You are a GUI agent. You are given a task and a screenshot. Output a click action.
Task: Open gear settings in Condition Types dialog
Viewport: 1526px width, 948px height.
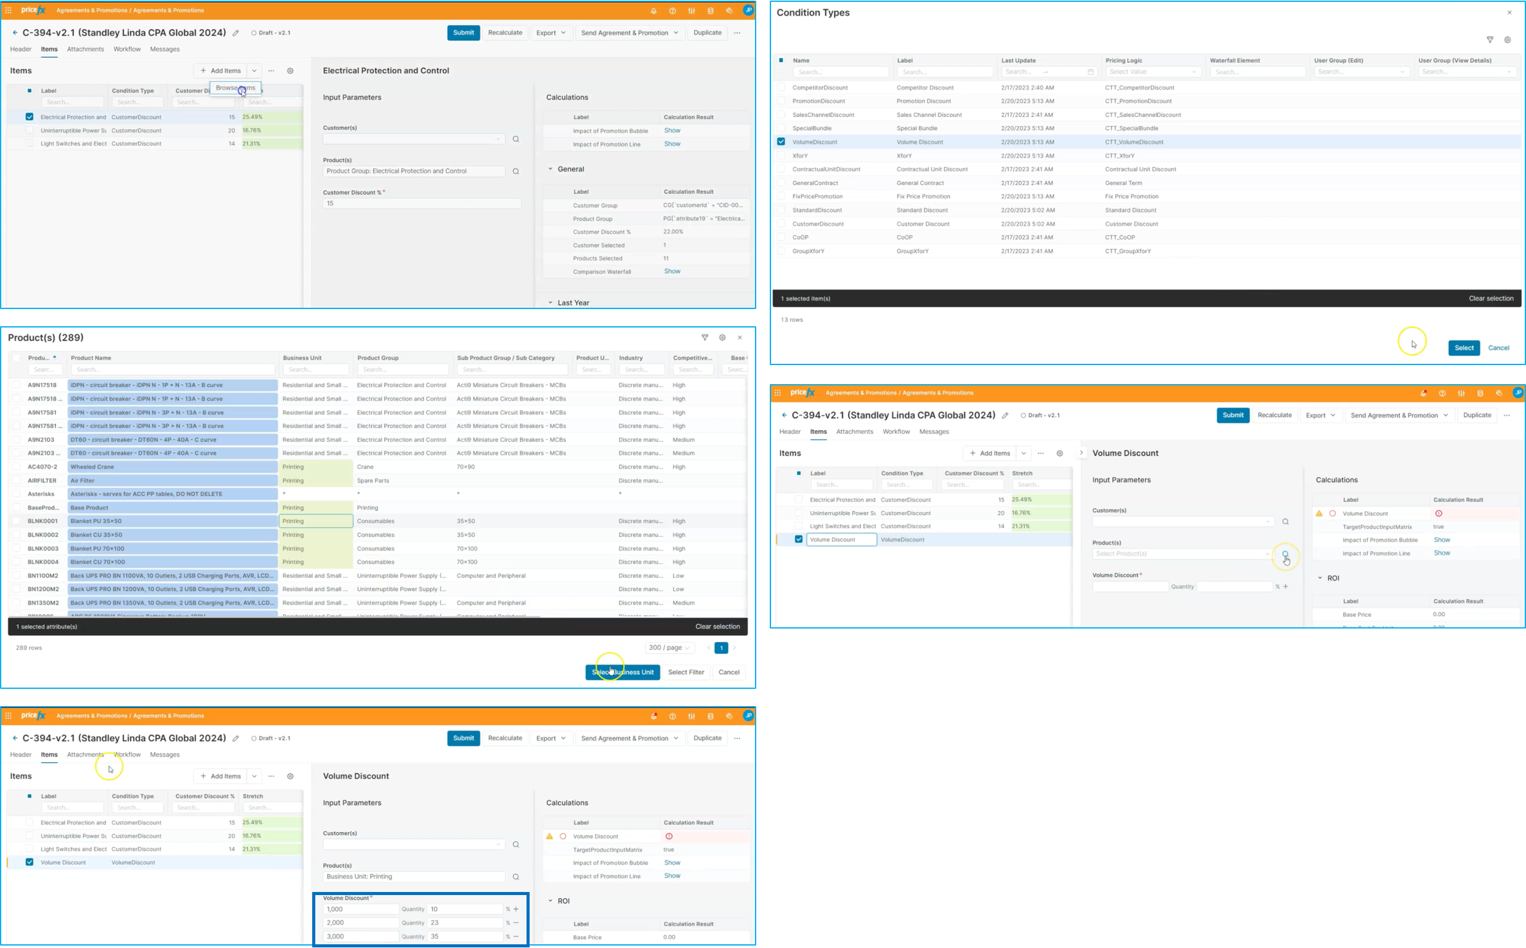pyautogui.click(x=1507, y=40)
